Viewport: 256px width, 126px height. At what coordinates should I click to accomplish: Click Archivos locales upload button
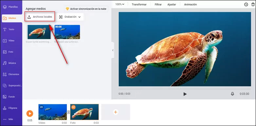click(40, 17)
